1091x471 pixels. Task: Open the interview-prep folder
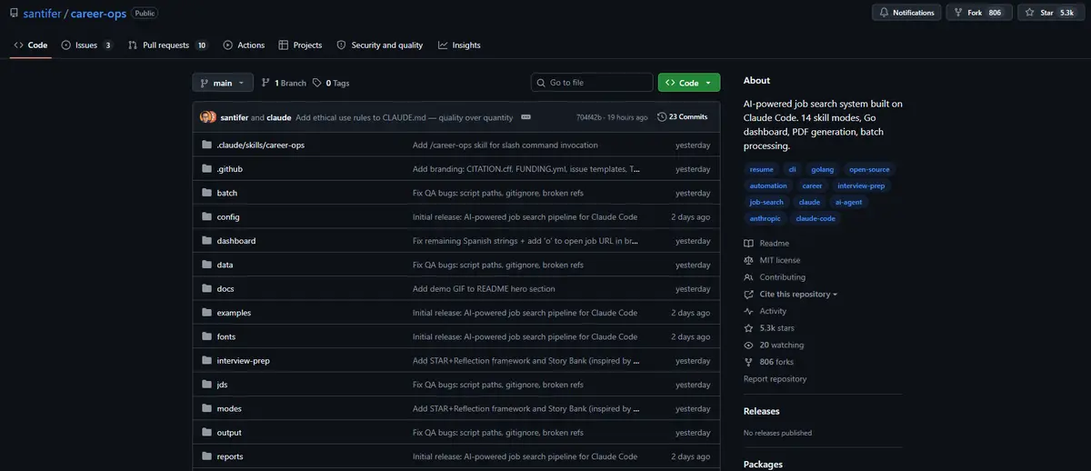point(243,361)
